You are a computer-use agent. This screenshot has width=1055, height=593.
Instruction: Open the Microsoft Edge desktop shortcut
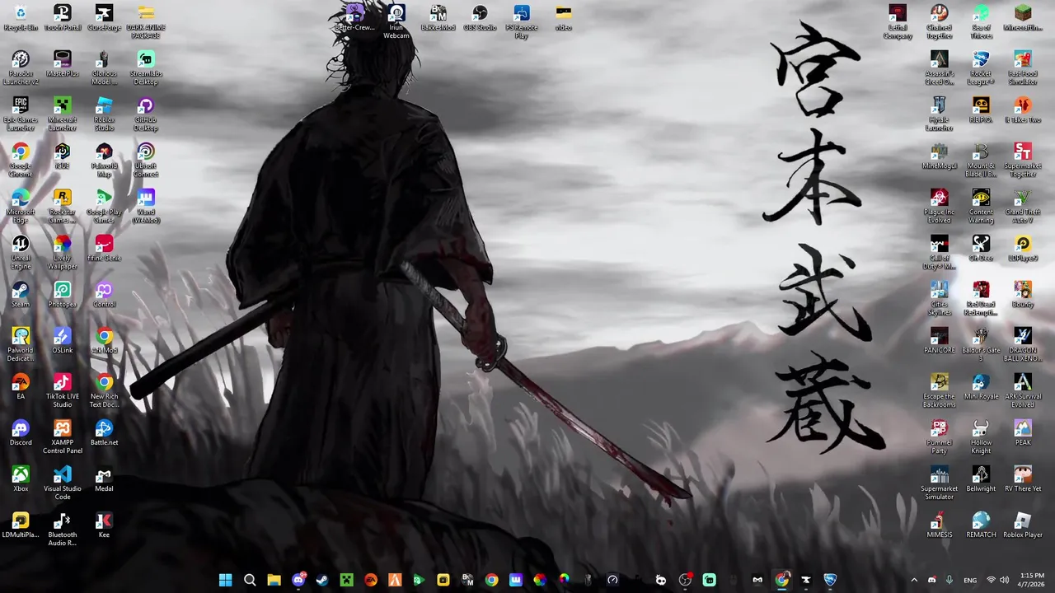21,207
